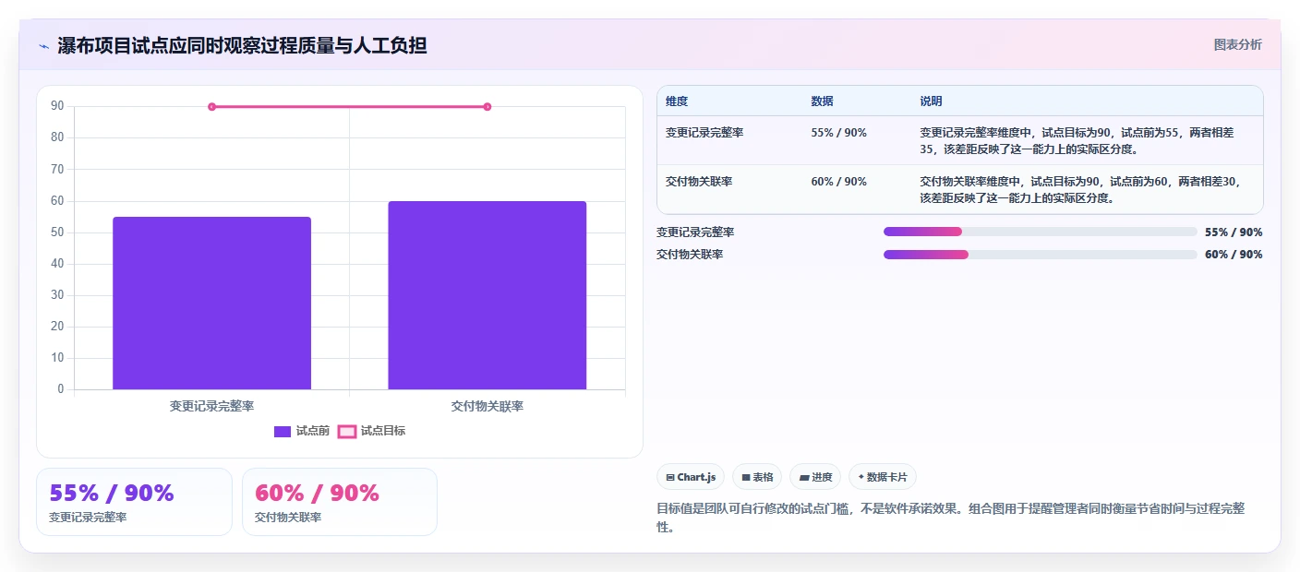Screen dimensions: 1300x572
Task: Click the purple bar for 交付物关联率
Action: 487,295
